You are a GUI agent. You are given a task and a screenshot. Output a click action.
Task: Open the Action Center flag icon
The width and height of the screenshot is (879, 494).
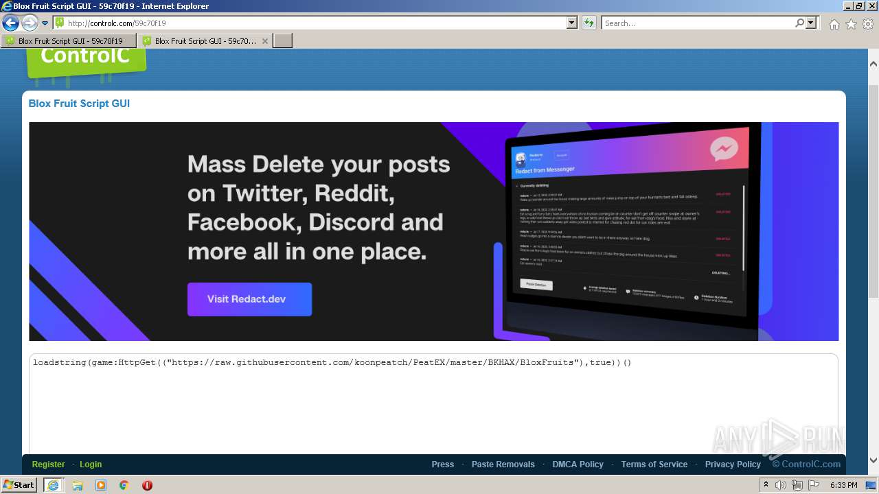814,485
